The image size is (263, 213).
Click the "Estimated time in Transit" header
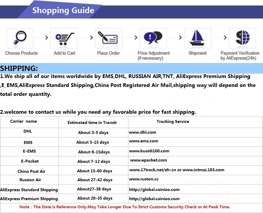(92, 123)
